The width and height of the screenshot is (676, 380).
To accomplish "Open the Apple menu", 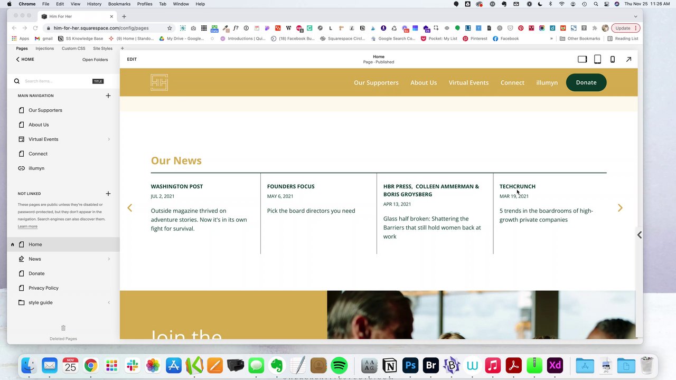I will (9, 4).
